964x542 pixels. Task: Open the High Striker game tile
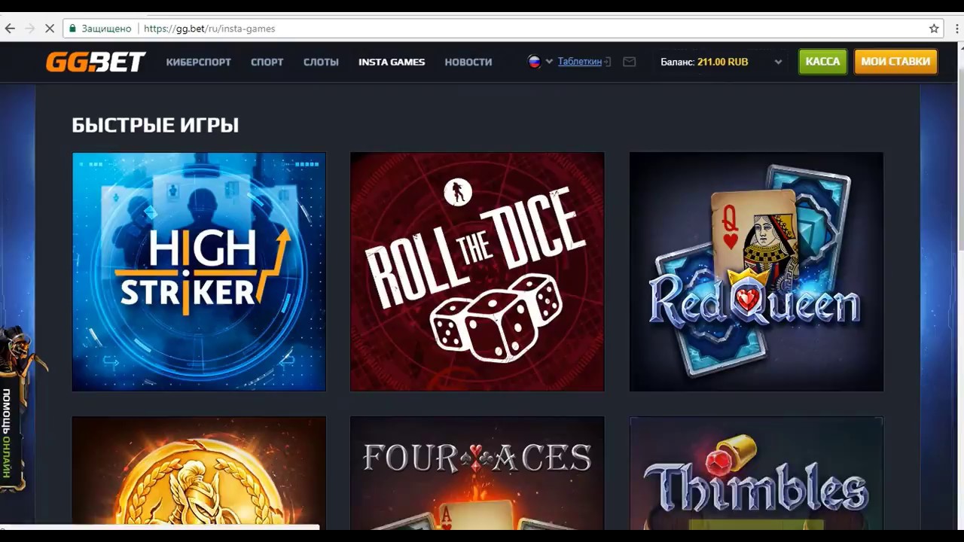tap(199, 272)
